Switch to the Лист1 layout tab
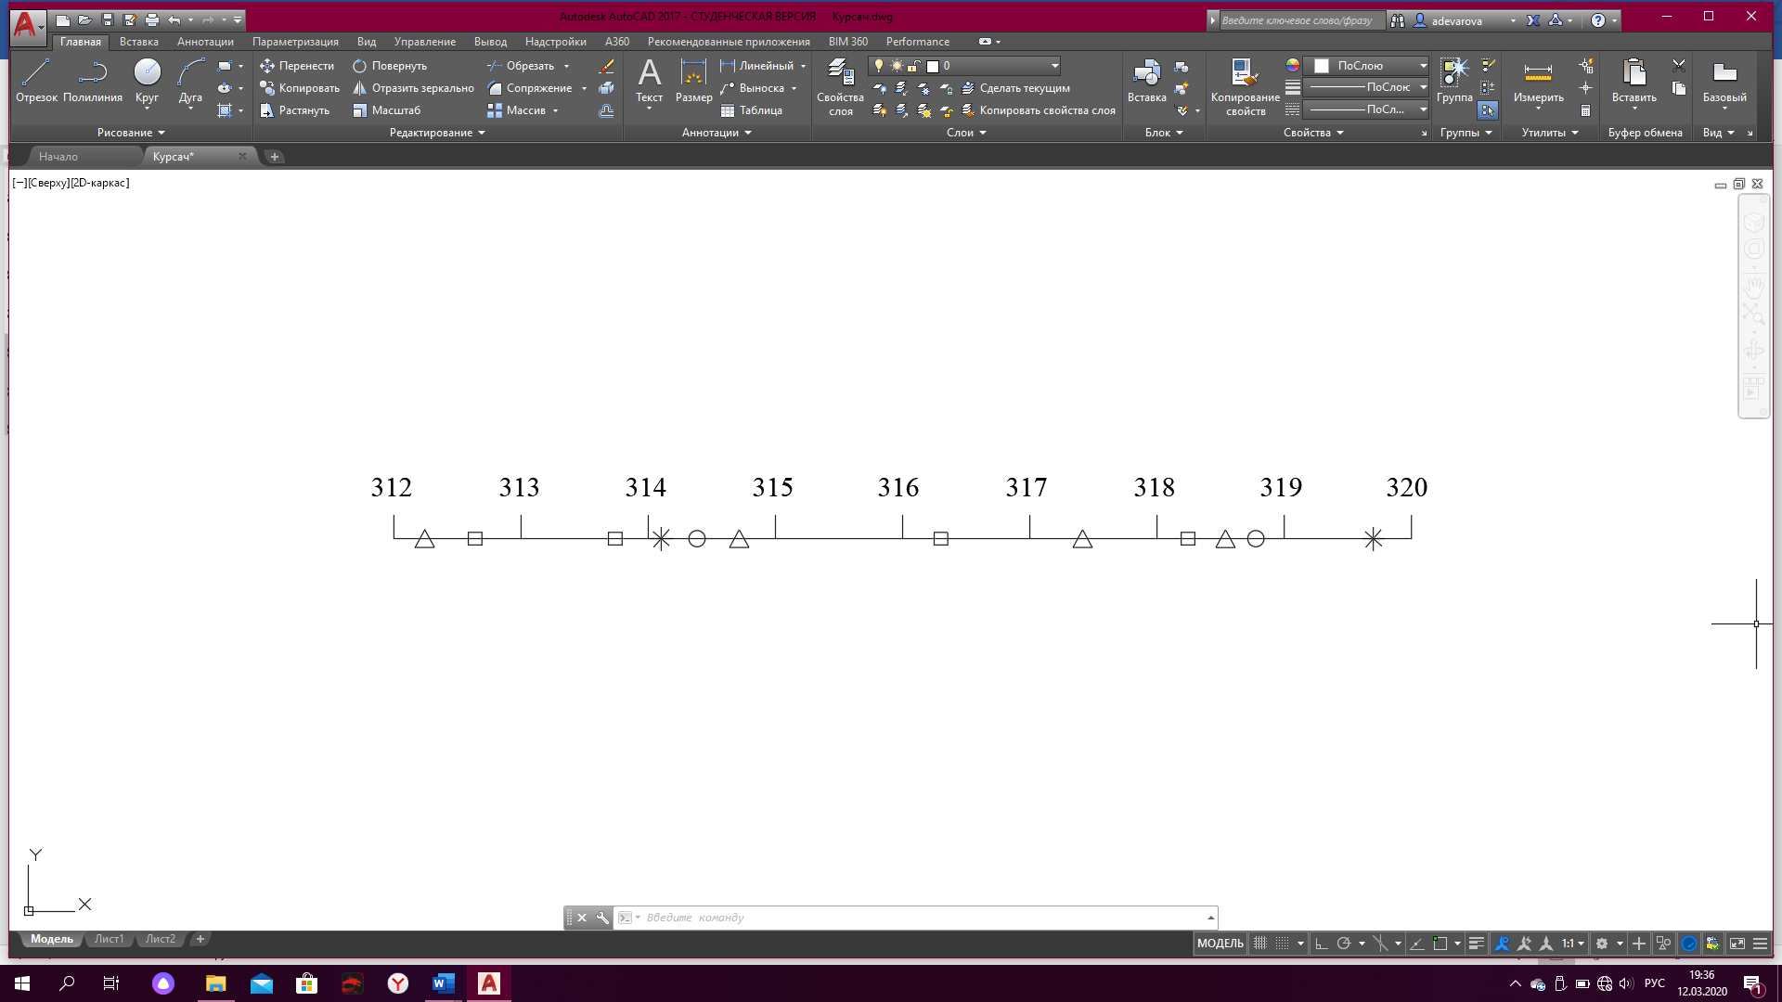 pos(109,939)
